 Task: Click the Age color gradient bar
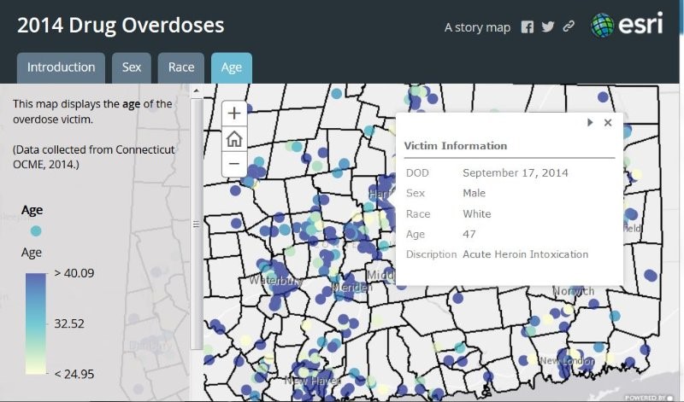pos(36,323)
